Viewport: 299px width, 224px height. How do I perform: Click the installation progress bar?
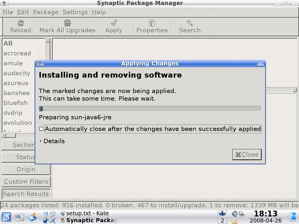150,109
